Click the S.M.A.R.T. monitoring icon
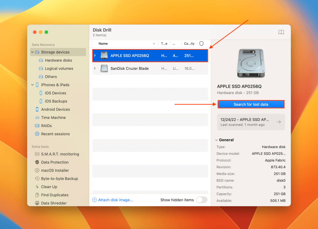The image size is (318, 229). (x=37, y=154)
